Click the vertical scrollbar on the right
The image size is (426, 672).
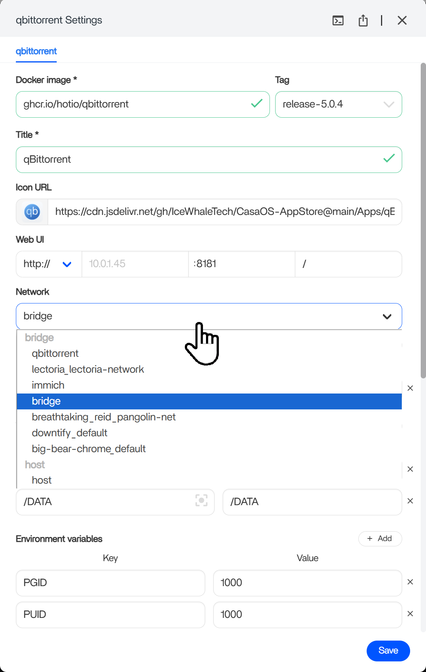point(423,219)
